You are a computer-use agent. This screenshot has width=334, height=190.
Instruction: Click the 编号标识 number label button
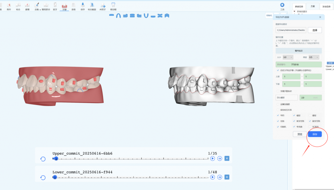coord(299,51)
